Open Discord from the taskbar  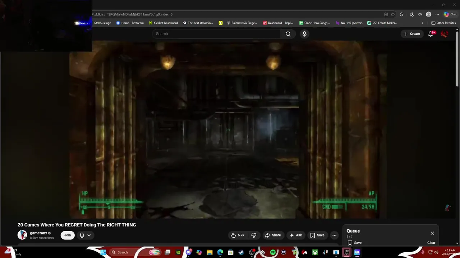click(x=188, y=252)
